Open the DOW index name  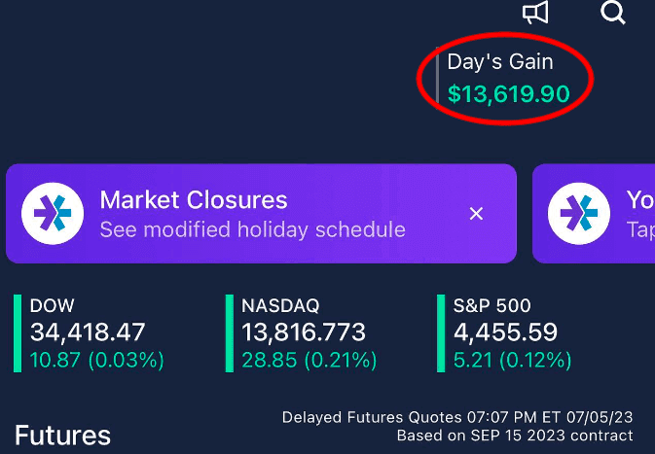(x=53, y=306)
